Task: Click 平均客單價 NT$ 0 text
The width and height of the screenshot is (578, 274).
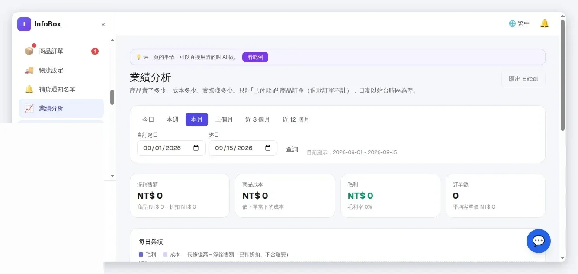Action: pos(474,207)
